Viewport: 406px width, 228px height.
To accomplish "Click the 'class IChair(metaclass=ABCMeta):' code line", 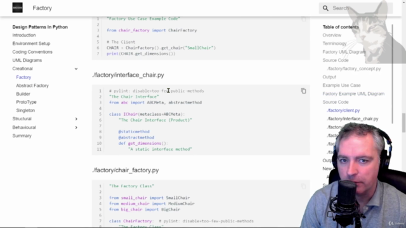I will pos(147,114).
